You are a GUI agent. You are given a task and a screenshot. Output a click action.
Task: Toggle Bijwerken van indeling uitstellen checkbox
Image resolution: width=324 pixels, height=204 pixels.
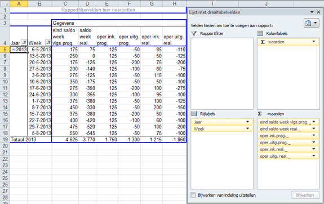(x=193, y=195)
